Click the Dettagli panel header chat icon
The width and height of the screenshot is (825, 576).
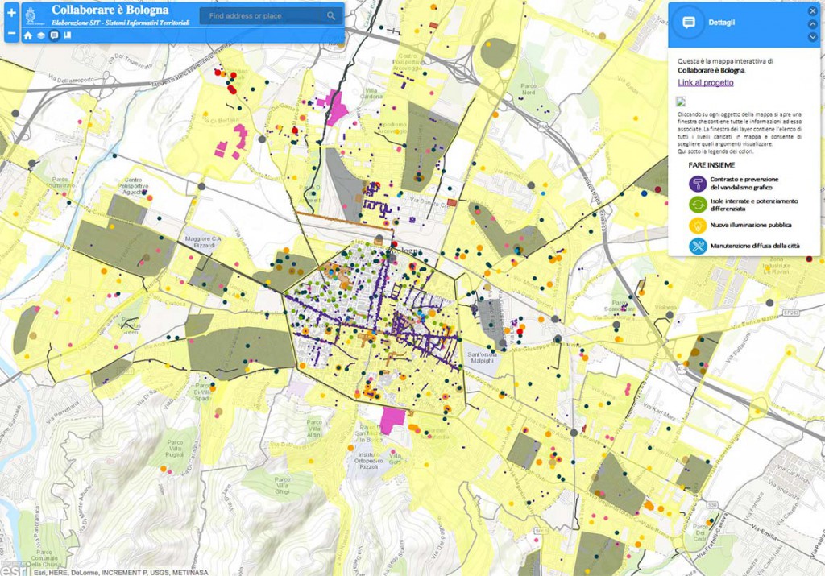click(689, 23)
